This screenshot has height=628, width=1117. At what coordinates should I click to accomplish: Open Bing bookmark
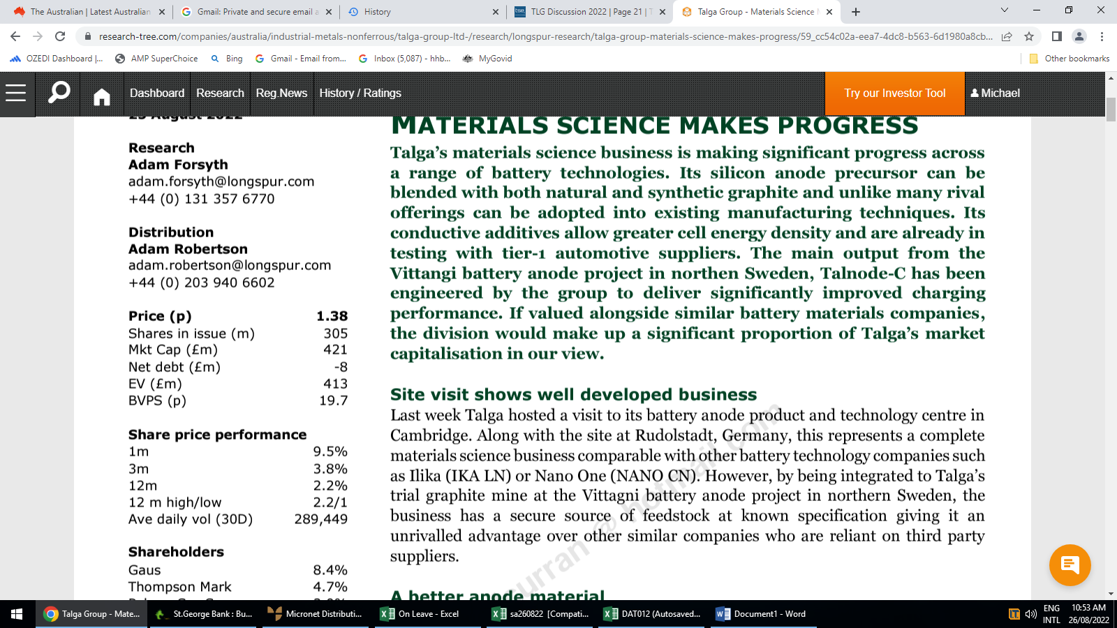click(x=227, y=59)
